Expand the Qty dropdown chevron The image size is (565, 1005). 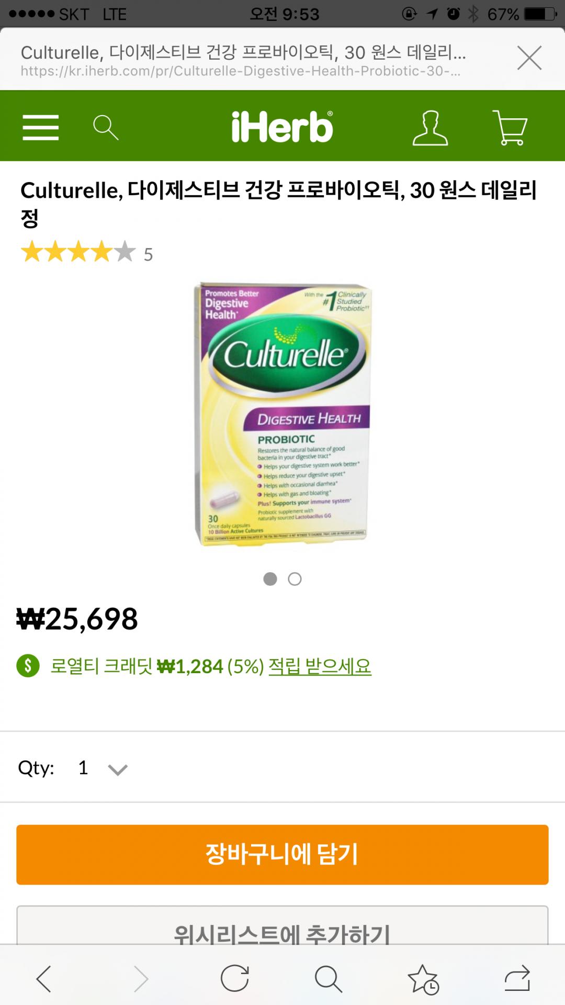tap(118, 769)
